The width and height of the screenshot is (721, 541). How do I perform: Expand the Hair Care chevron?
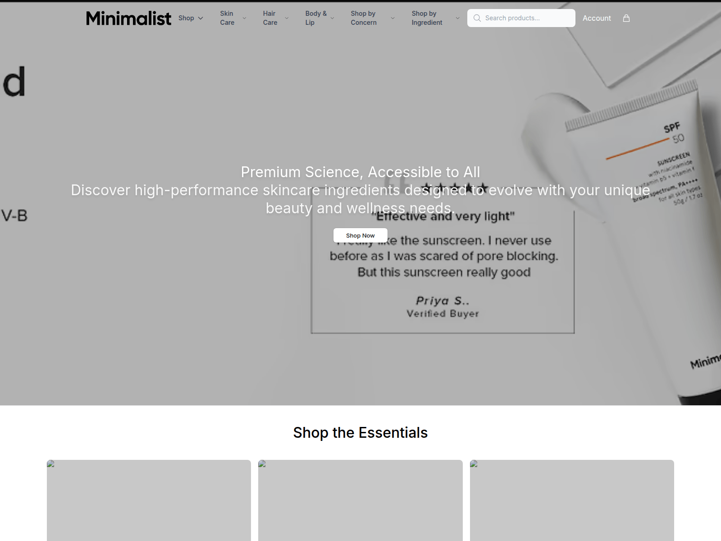pyautogui.click(x=287, y=18)
